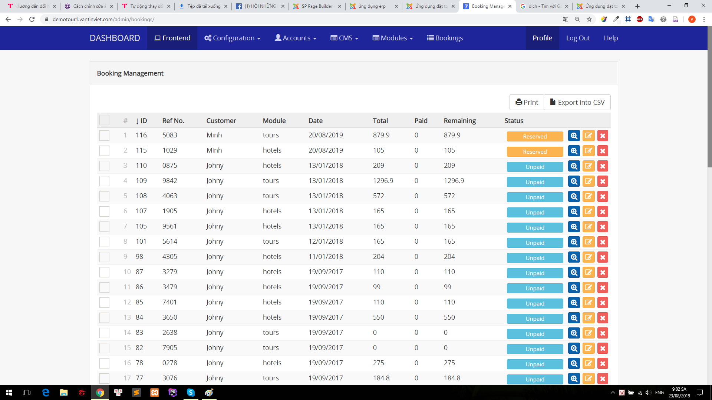View booking details for ID 105
Image resolution: width=712 pixels, height=400 pixels.
pyautogui.click(x=574, y=227)
